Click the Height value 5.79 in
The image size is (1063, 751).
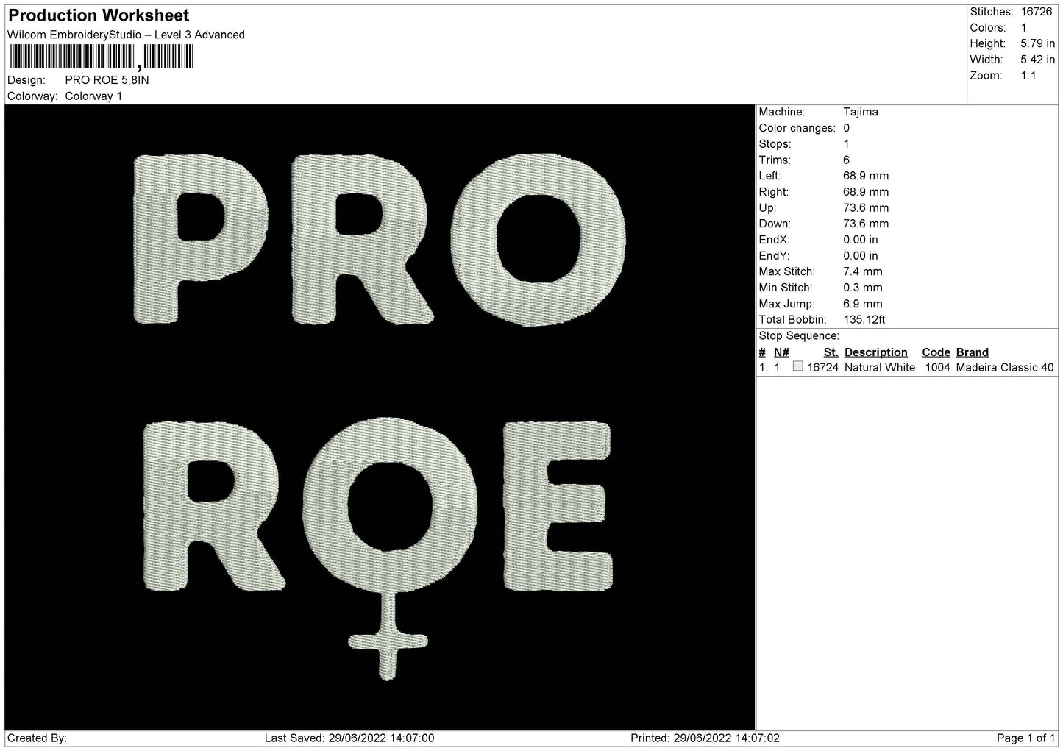[1037, 44]
